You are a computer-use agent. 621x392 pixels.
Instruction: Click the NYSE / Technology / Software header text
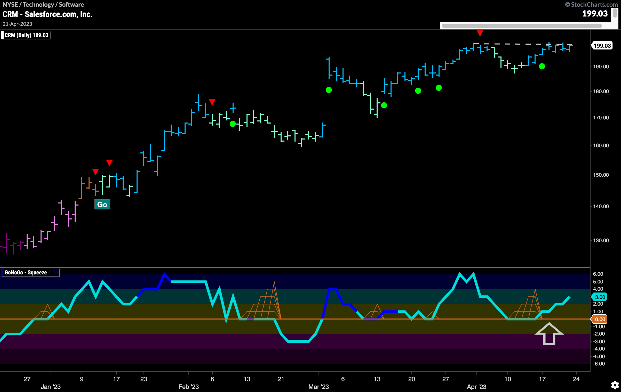coord(43,4)
